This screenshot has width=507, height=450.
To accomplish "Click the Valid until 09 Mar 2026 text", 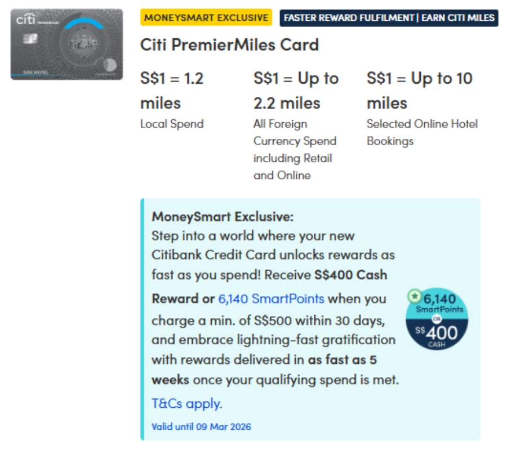I will [201, 426].
